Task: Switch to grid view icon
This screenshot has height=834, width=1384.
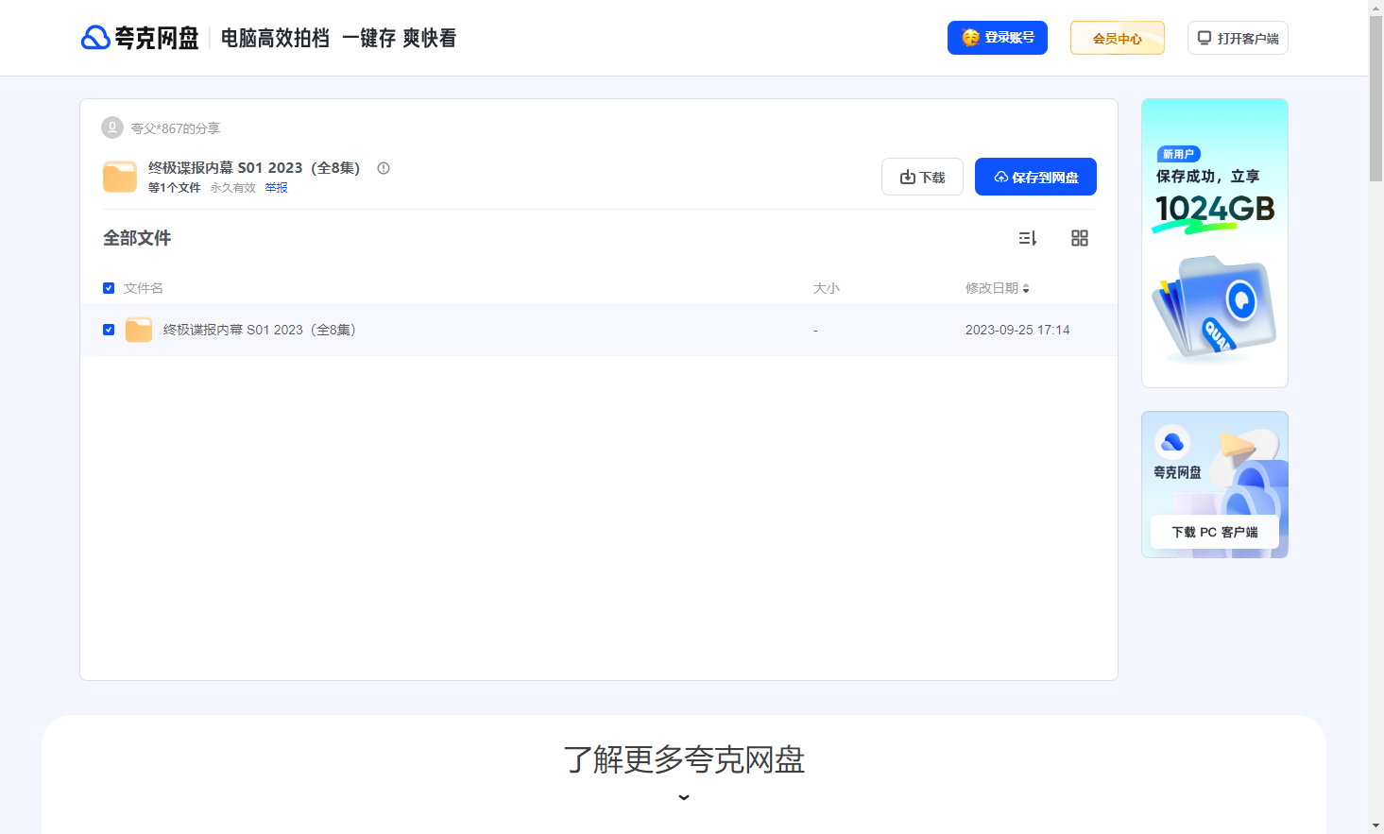Action: 1080,238
